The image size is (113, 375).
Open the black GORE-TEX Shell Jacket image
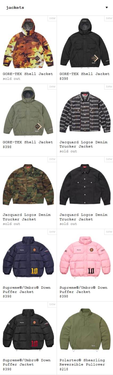(x=85, y=43)
